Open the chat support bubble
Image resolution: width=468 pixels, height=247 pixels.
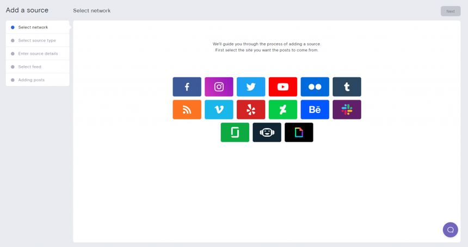point(450,230)
